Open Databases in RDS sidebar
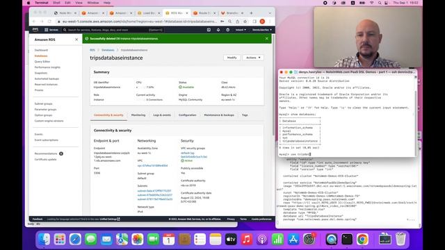The height and width of the screenshot is (250, 445). coord(41,56)
